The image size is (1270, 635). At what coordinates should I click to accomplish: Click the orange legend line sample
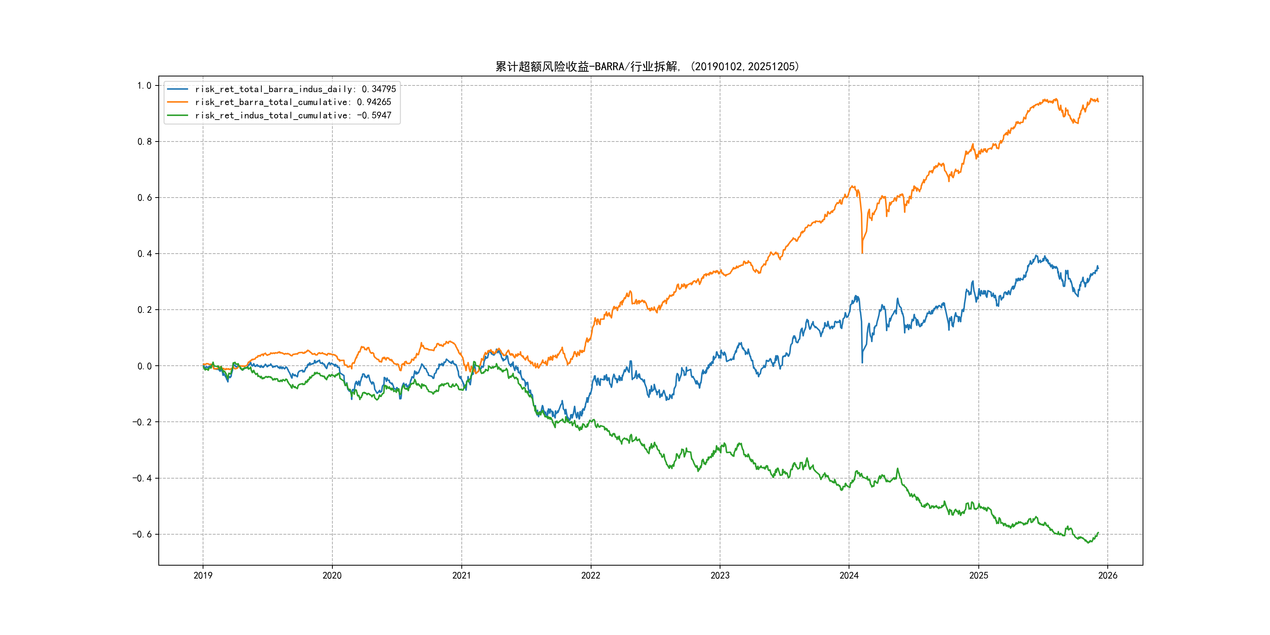[x=178, y=102]
